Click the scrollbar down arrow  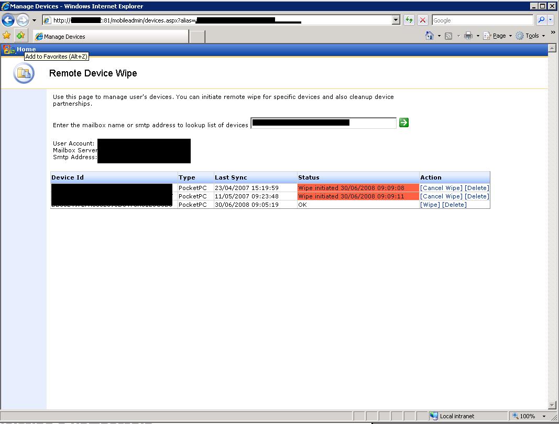(x=552, y=405)
